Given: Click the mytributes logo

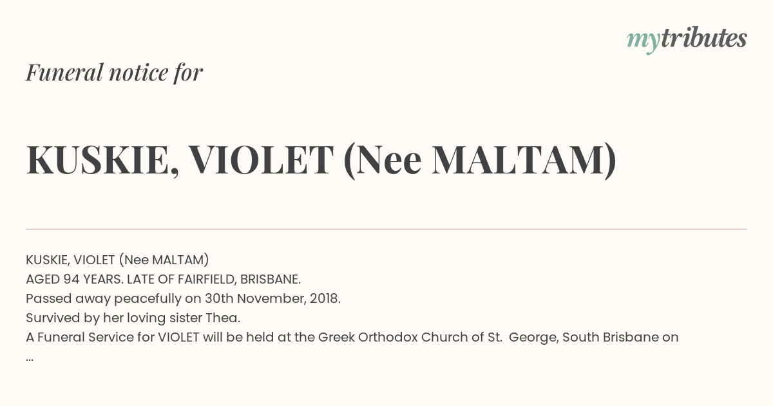Looking at the screenshot, I should click(687, 40).
